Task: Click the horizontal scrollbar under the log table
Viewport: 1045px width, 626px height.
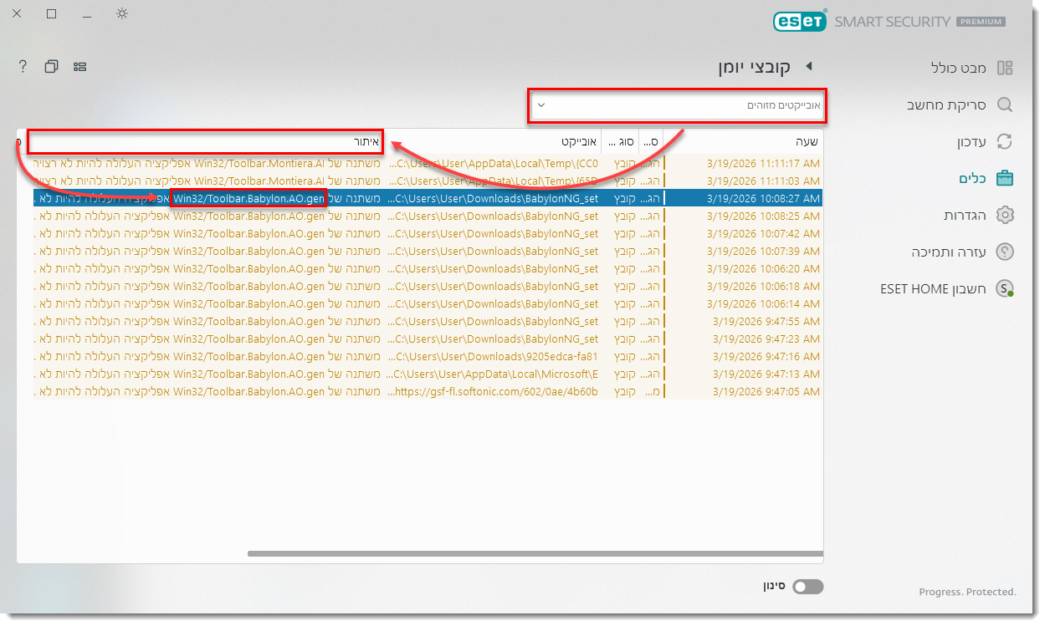Action: [x=535, y=552]
